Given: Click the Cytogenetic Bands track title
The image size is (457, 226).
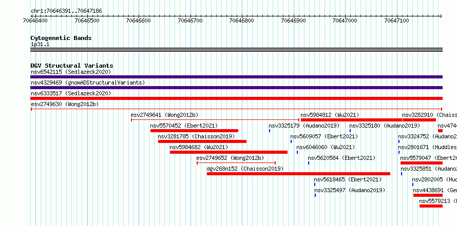Looking at the screenshot, I should (x=61, y=38).
